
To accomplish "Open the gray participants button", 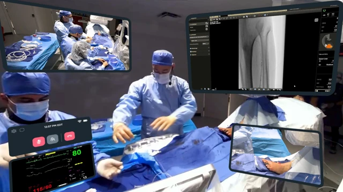I will tap(53, 139).
